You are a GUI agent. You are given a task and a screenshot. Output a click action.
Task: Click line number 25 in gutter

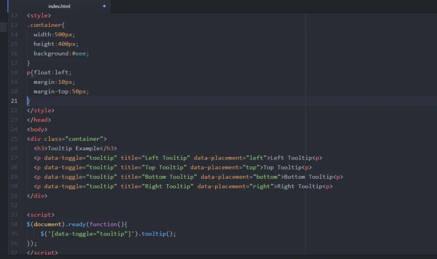click(x=14, y=139)
